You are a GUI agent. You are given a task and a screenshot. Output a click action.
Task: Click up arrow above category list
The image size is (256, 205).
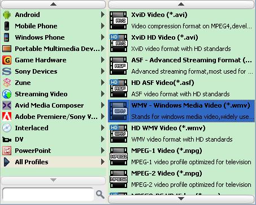click(53, 5)
